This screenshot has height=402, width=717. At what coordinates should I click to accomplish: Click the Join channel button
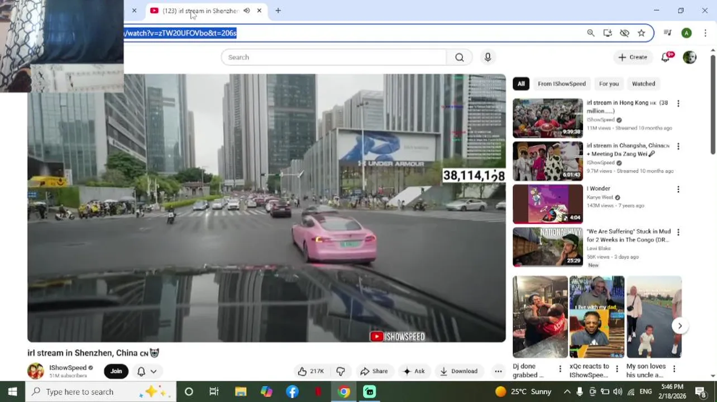tap(116, 371)
